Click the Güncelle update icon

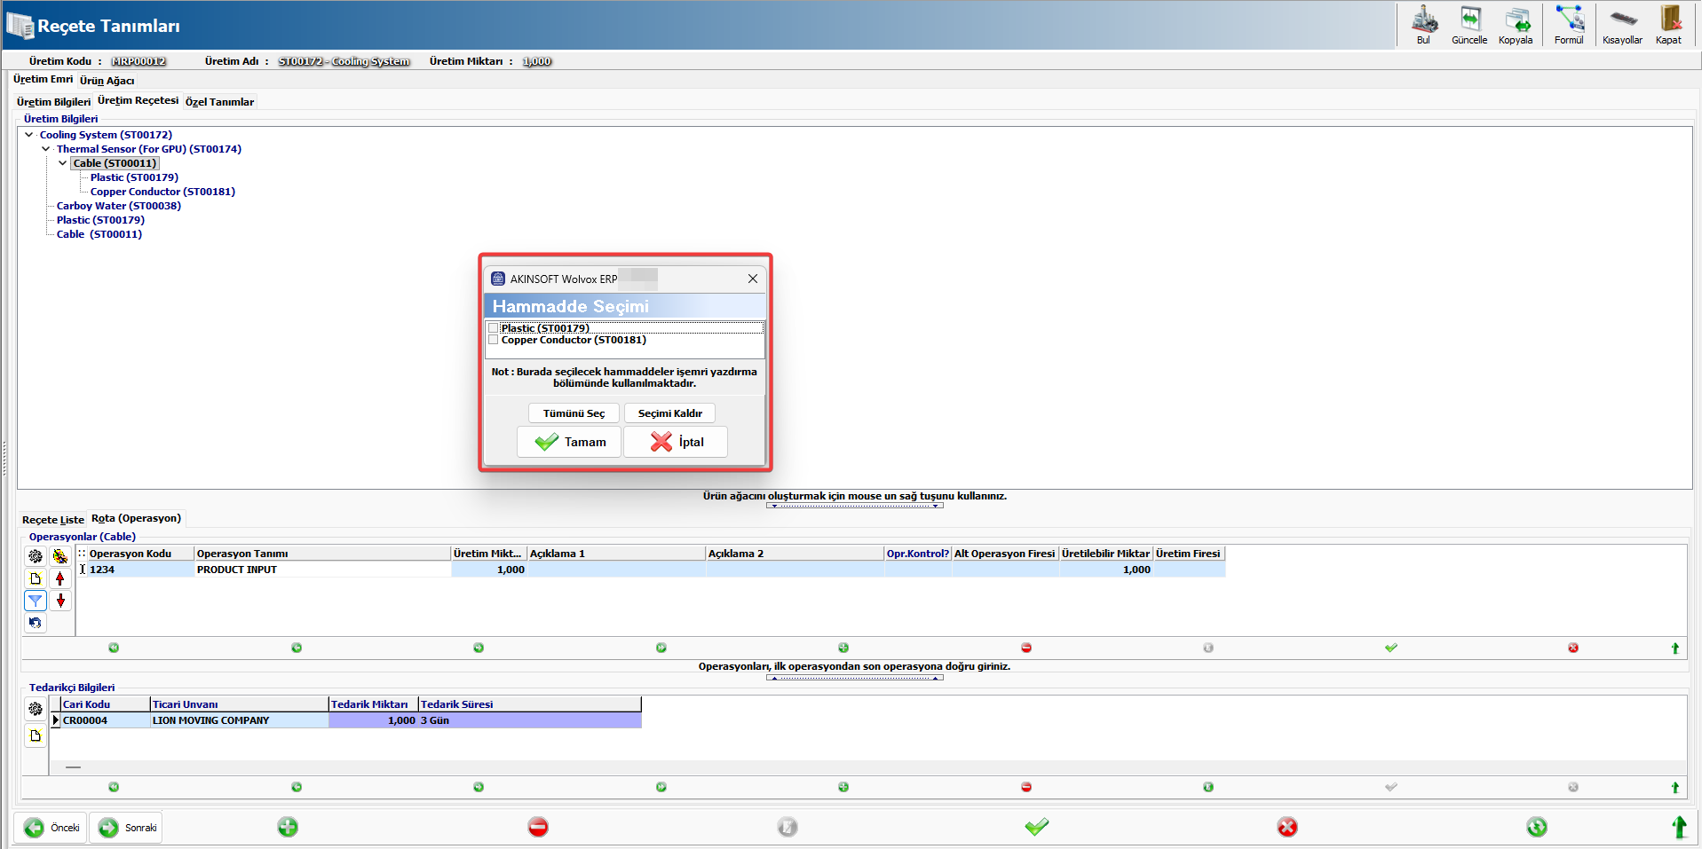pos(1469,24)
